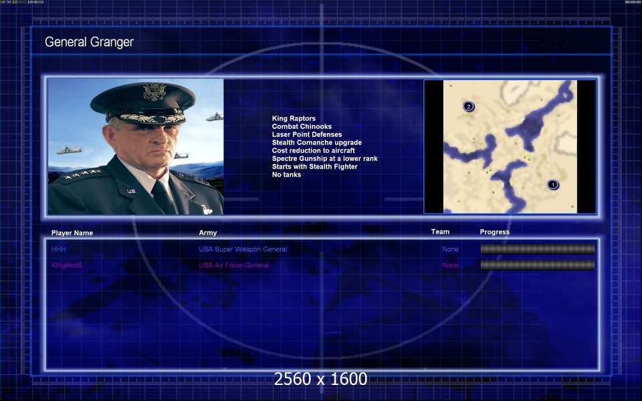Screen dimensions: 642x401
Task: Click the Progress column header
Action: tap(495, 232)
